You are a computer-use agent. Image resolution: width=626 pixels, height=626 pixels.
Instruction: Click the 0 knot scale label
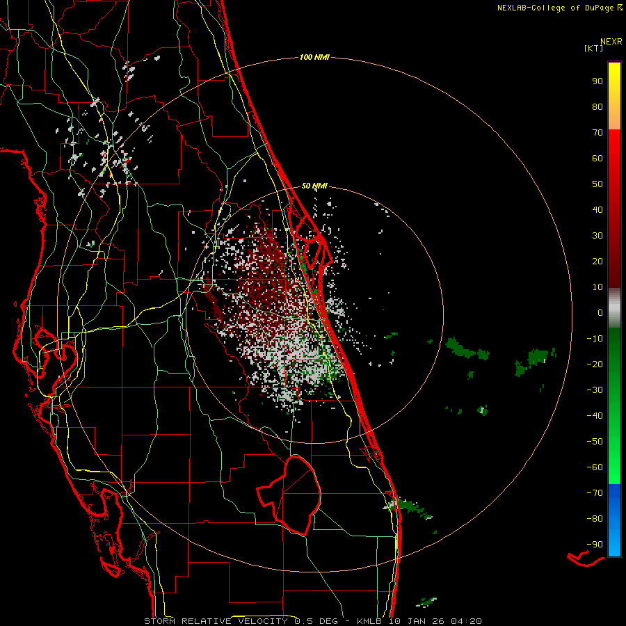click(600, 312)
